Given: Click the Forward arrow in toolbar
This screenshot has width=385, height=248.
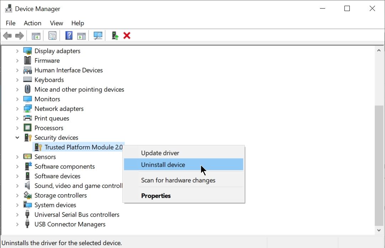Looking at the screenshot, I should pos(20,36).
